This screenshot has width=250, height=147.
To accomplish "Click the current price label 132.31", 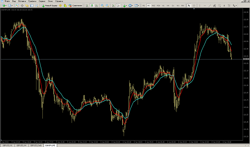I will coord(246,59).
